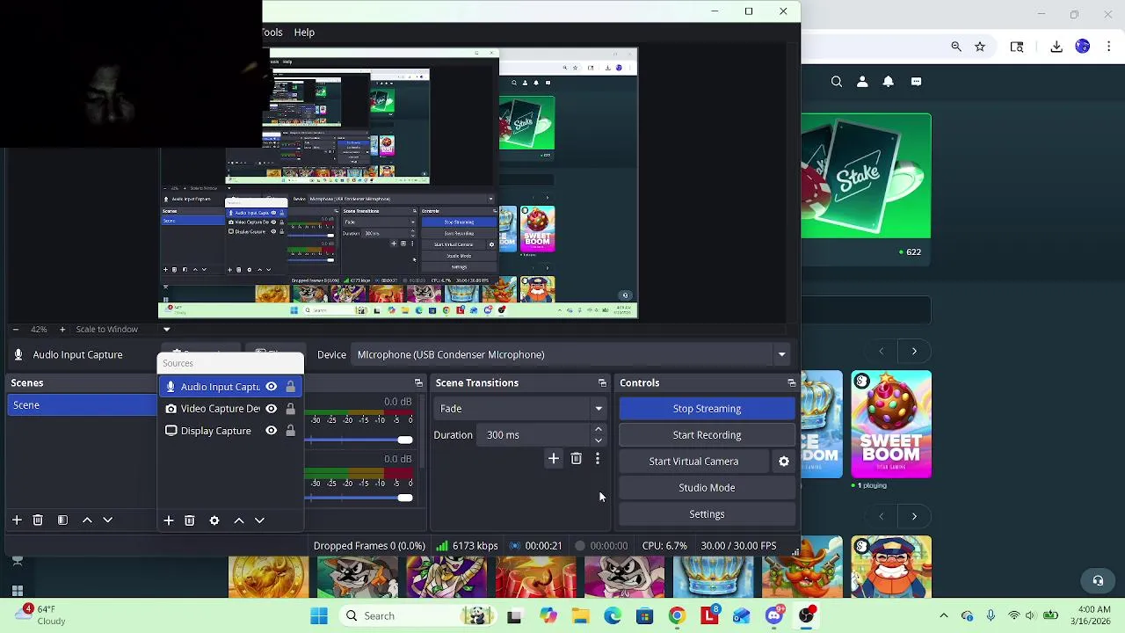Open Stake originals card thumbnail
The width and height of the screenshot is (1125, 633).
tap(866, 176)
